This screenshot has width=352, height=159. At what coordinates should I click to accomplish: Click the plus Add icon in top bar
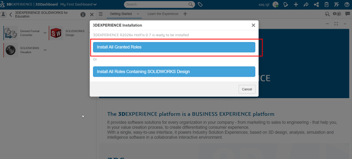[296, 5]
